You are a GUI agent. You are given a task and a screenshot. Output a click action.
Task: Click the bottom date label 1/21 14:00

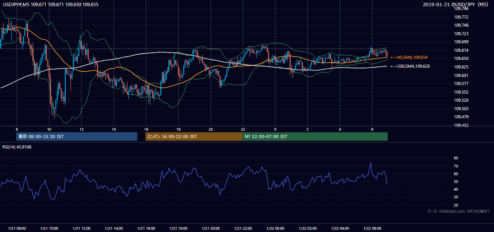[114, 229]
